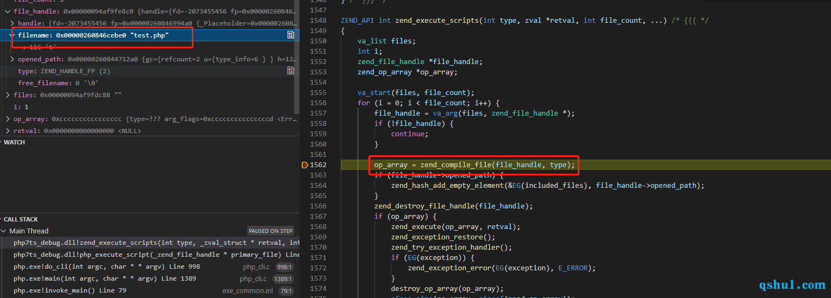
Task: Collapse the filename variable
Action: tap(13, 35)
